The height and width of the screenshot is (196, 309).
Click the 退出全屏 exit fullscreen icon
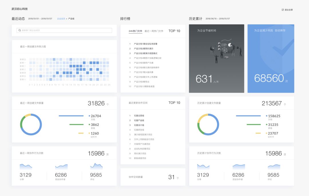283,10
